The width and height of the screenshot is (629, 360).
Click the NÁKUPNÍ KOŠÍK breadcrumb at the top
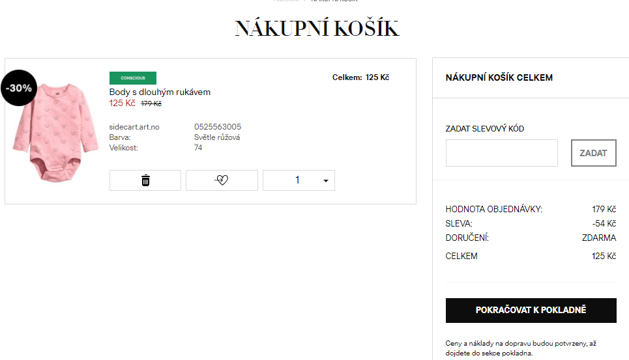pos(334,1)
